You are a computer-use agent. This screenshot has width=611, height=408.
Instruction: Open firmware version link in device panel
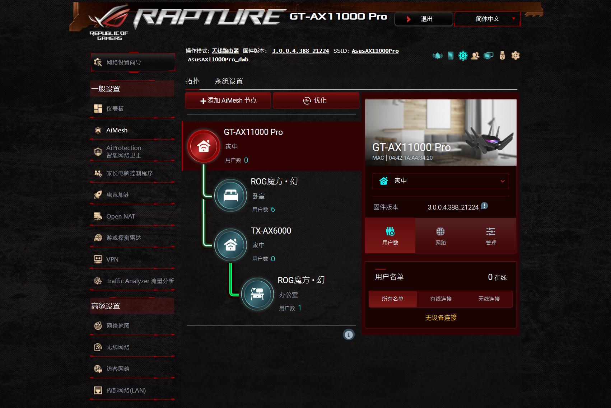(x=453, y=207)
